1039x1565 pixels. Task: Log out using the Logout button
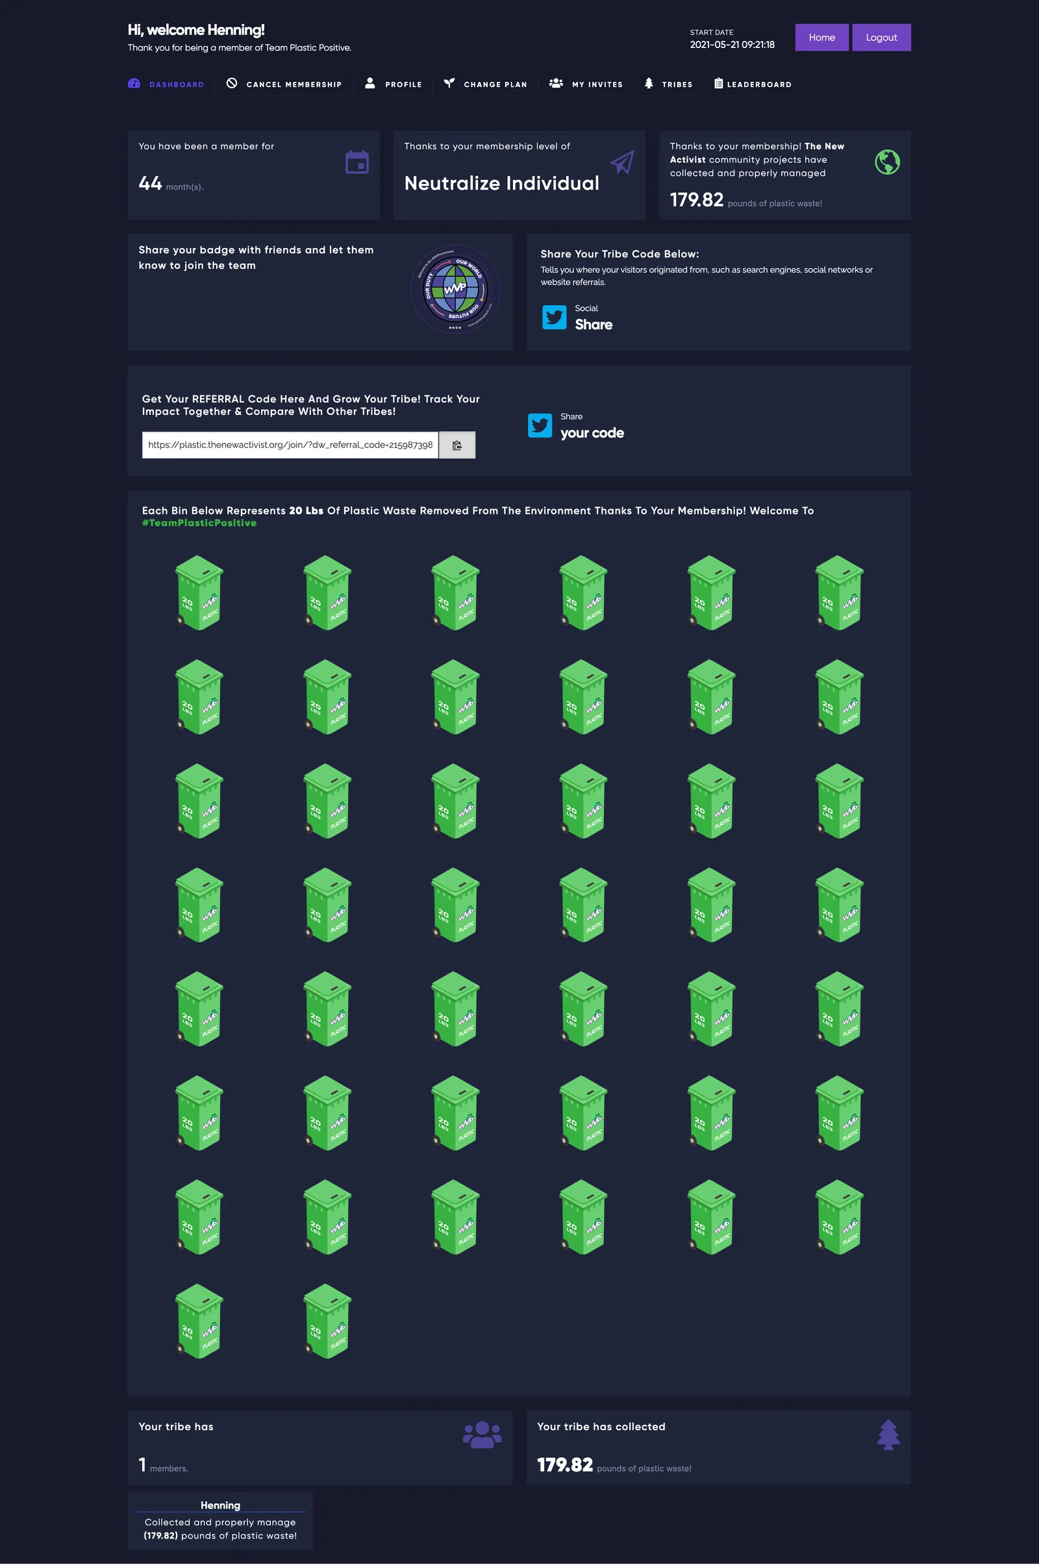(881, 37)
